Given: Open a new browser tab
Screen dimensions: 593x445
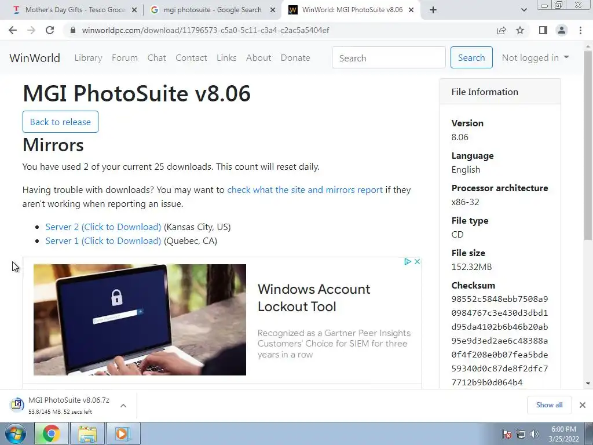Looking at the screenshot, I should [x=433, y=10].
